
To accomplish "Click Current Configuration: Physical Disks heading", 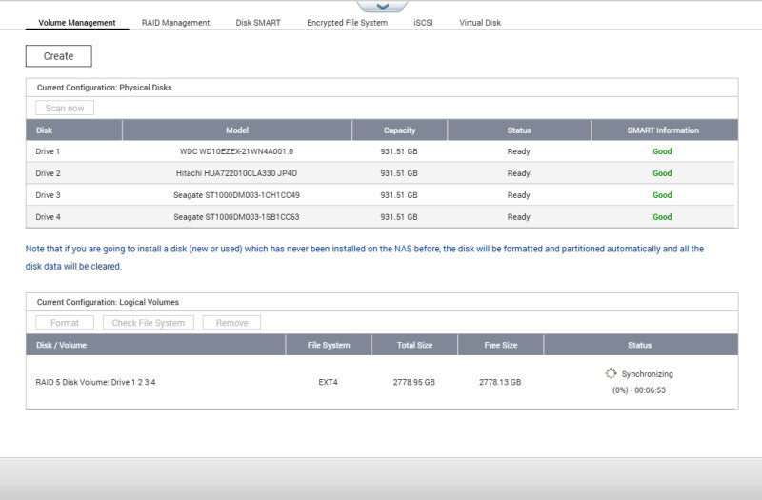I will tap(104, 88).
